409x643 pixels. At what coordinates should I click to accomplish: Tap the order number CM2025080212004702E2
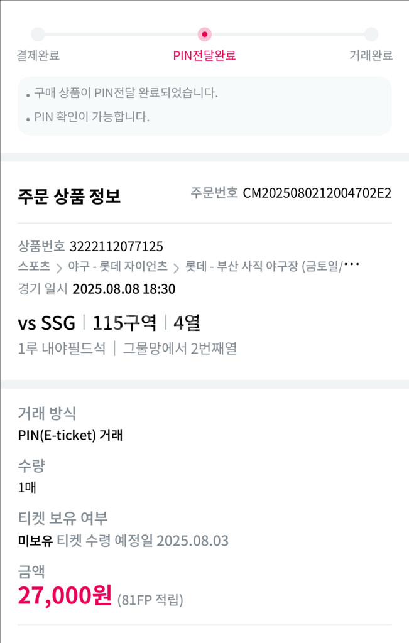click(317, 193)
